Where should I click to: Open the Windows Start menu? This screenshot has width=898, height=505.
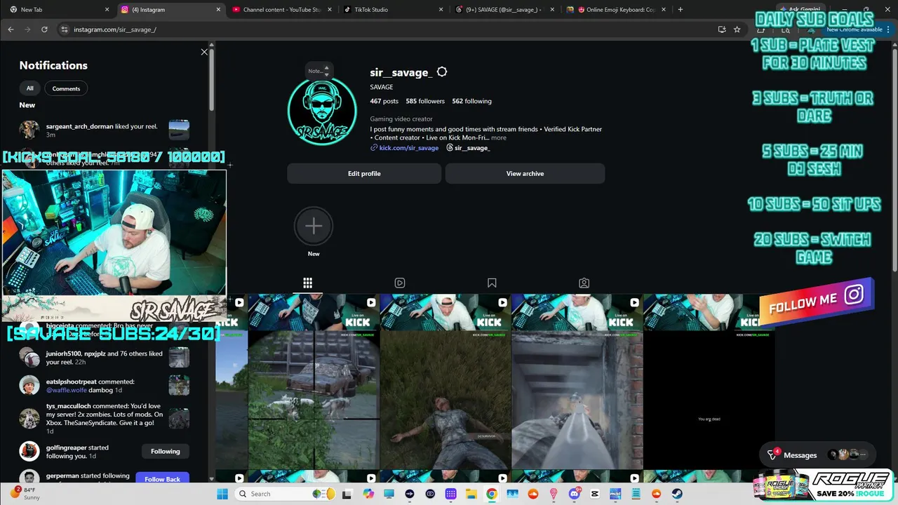pos(222,494)
